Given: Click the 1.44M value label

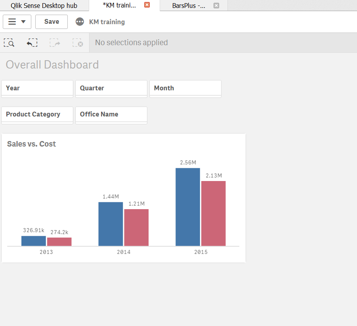Looking at the screenshot, I should (111, 196).
